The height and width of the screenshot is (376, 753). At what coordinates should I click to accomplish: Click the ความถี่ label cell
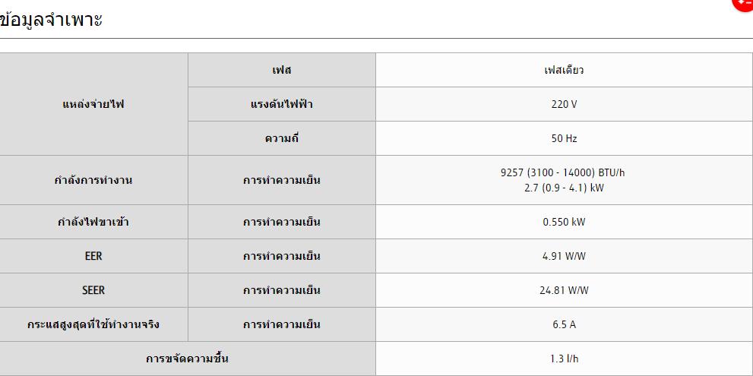tap(281, 138)
